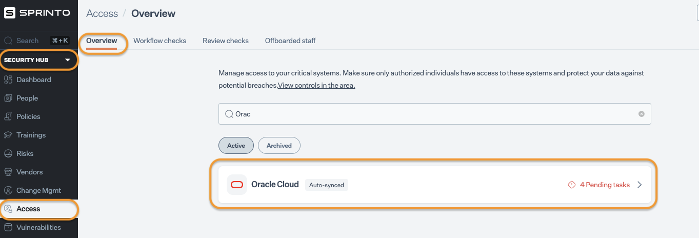Expand Oracle Cloud row chevron
The image size is (699, 238).
[x=640, y=185]
